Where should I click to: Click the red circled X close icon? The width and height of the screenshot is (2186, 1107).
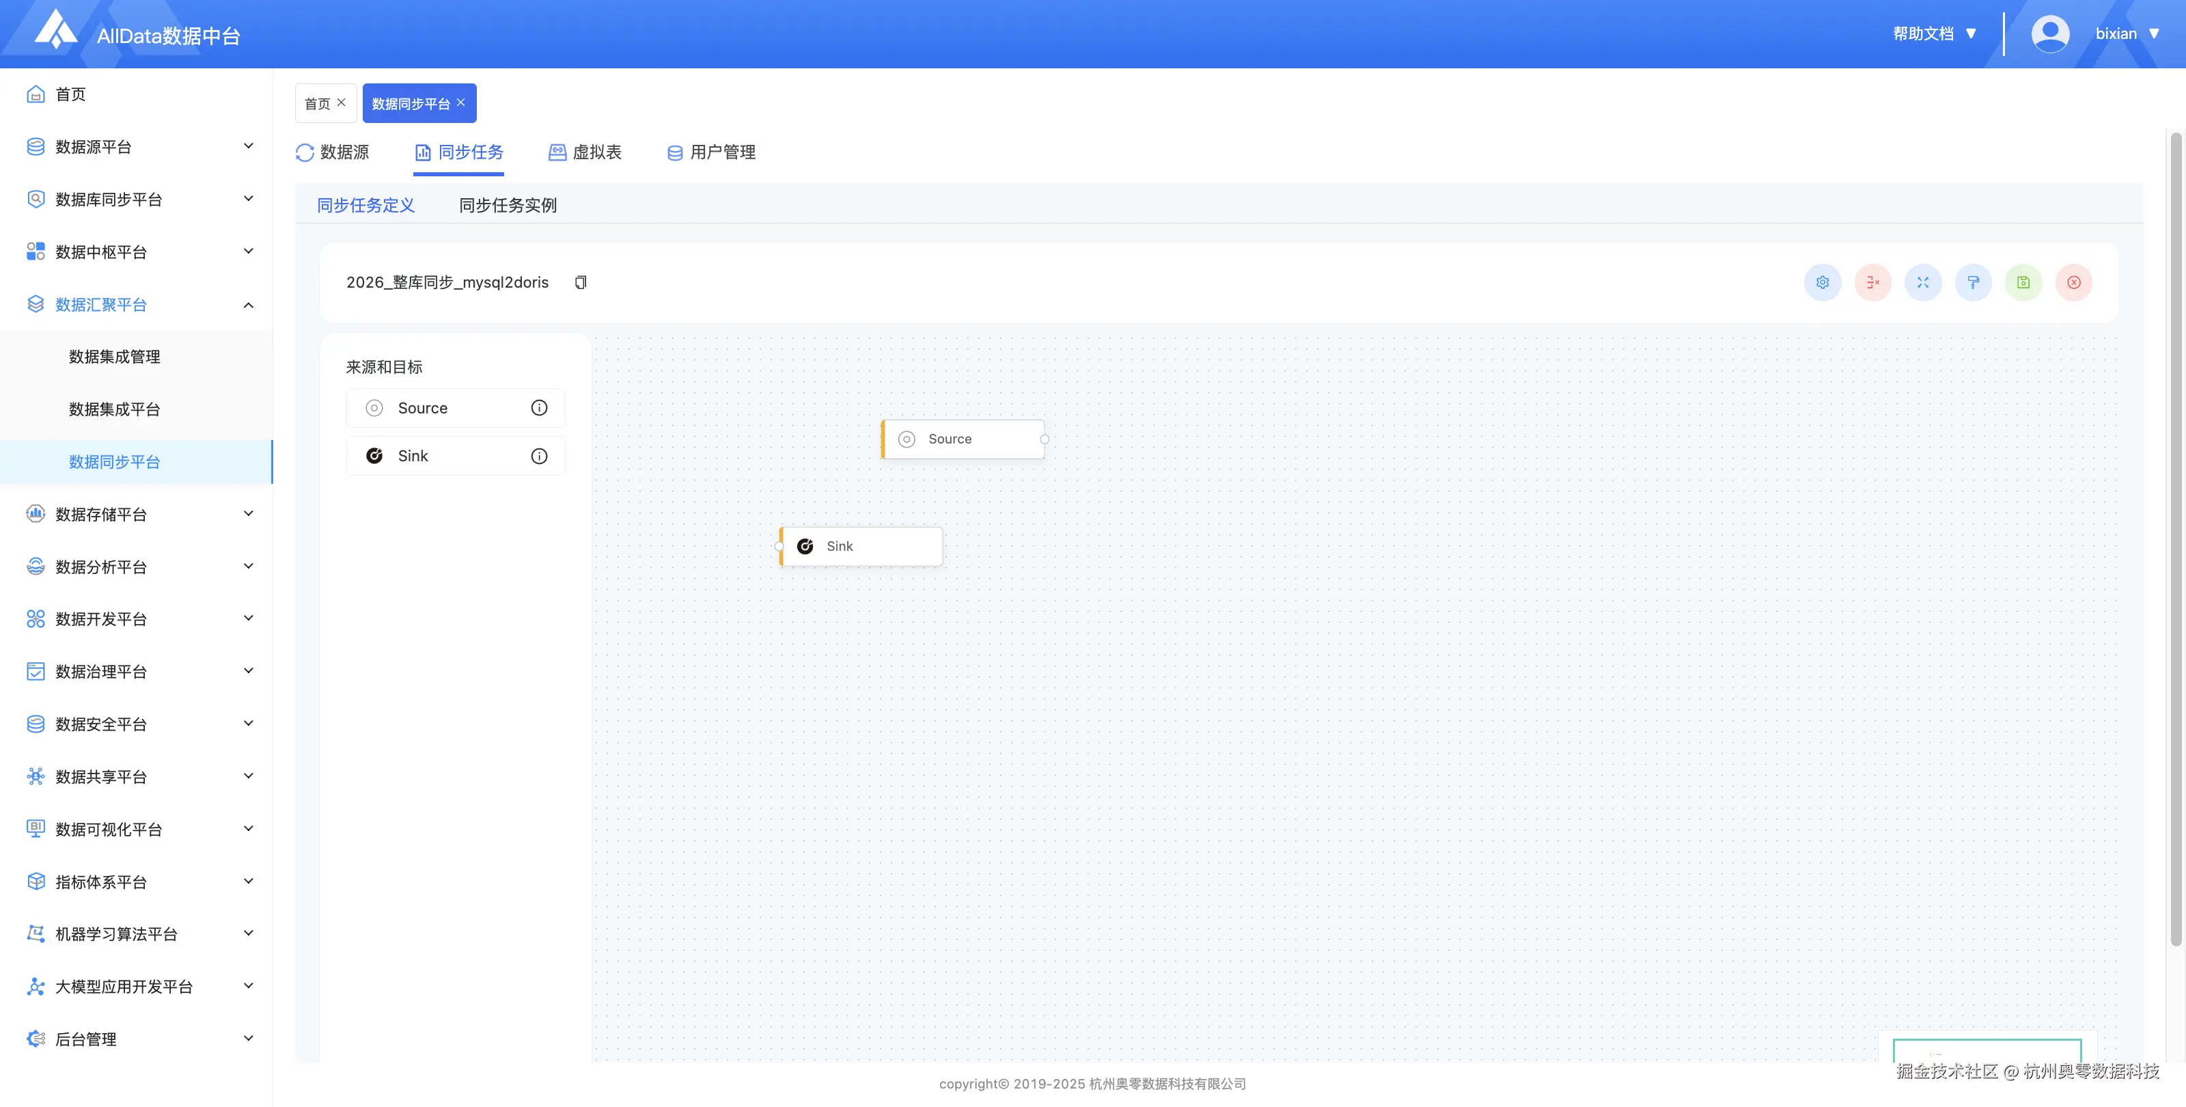point(2074,283)
